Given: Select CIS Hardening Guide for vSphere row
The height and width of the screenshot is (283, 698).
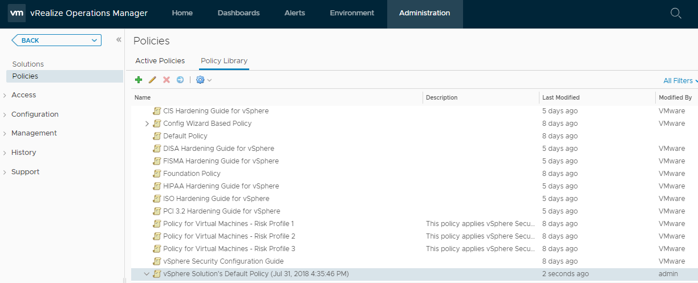Looking at the screenshot, I should [415, 111].
